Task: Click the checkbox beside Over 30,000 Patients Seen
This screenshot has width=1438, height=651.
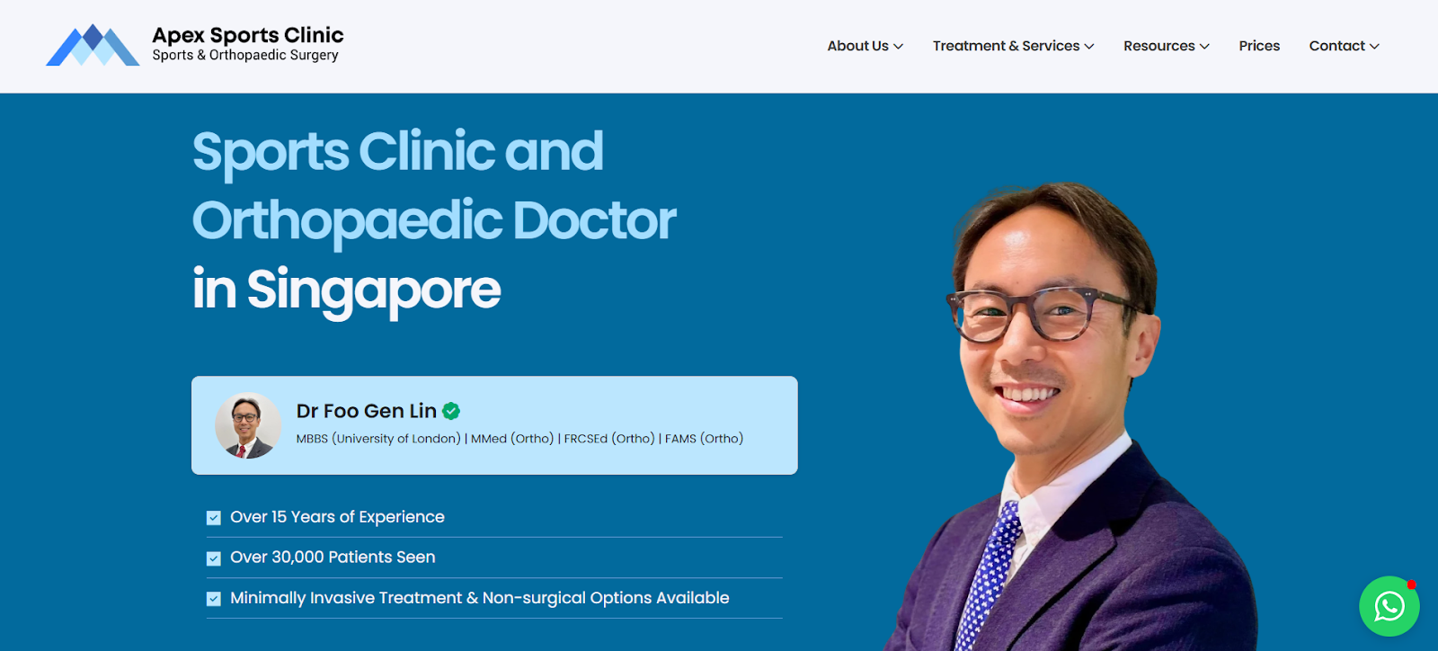Action: 214,558
